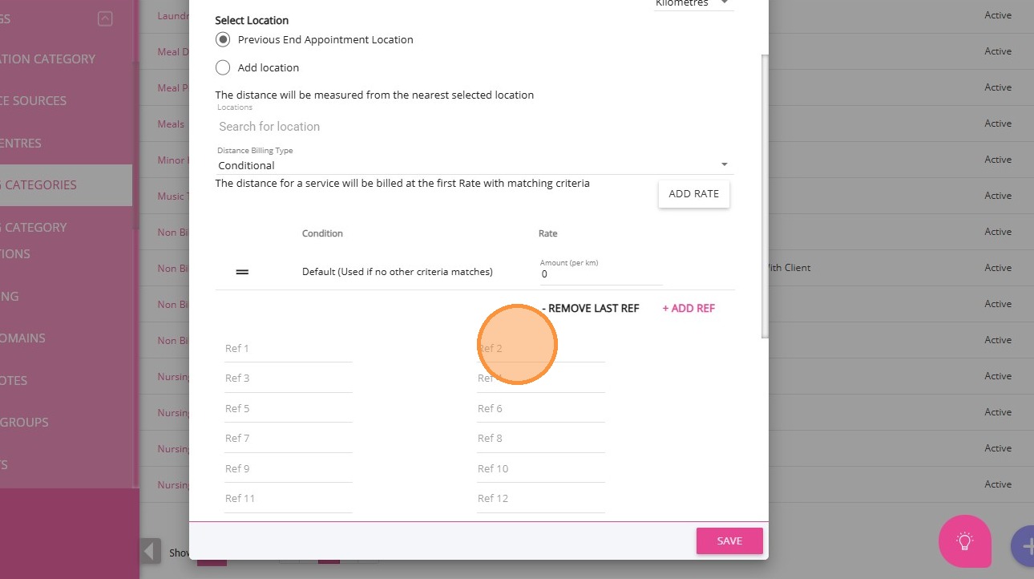Click the pink lightbulb tips button
Image resolution: width=1034 pixels, height=579 pixels.
point(964,541)
